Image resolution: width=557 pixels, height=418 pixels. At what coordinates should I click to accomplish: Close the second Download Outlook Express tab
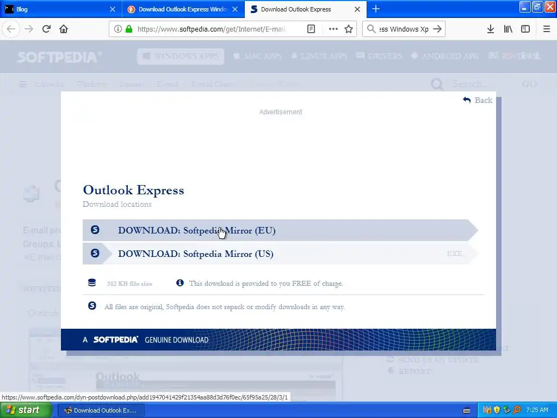(235, 9)
